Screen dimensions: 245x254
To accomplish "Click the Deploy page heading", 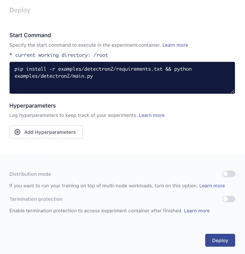I will click(20, 10).
